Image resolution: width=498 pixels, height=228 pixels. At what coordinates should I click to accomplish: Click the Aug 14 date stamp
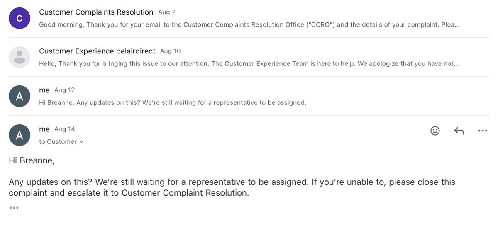click(x=65, y=129)
